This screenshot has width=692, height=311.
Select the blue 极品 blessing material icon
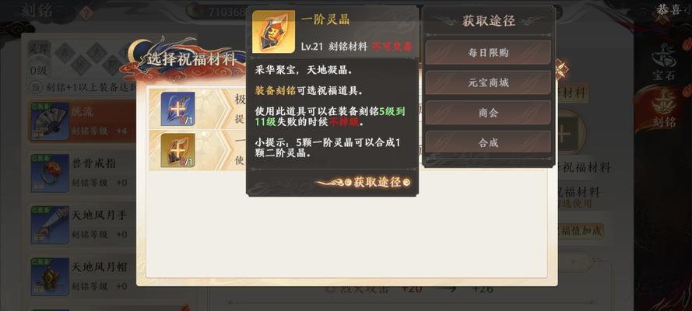click(x=177, y=109)
